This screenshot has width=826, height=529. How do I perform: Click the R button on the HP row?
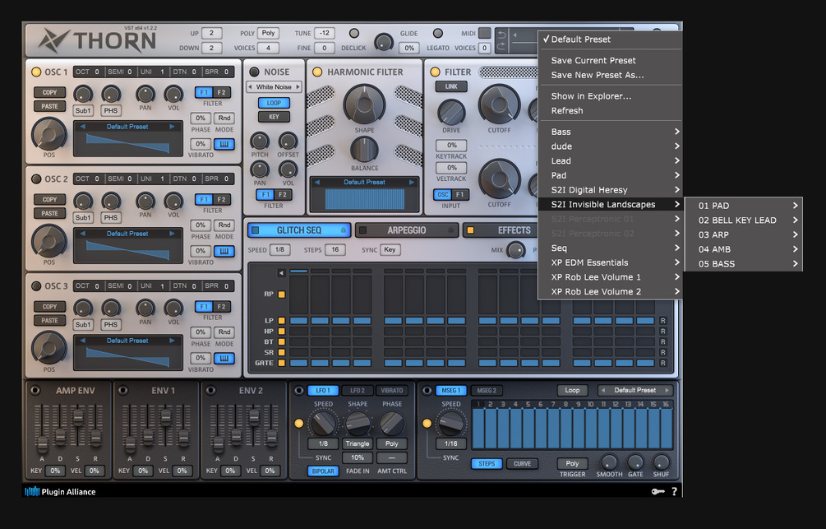pyautogui.click(x=663, y=332)
